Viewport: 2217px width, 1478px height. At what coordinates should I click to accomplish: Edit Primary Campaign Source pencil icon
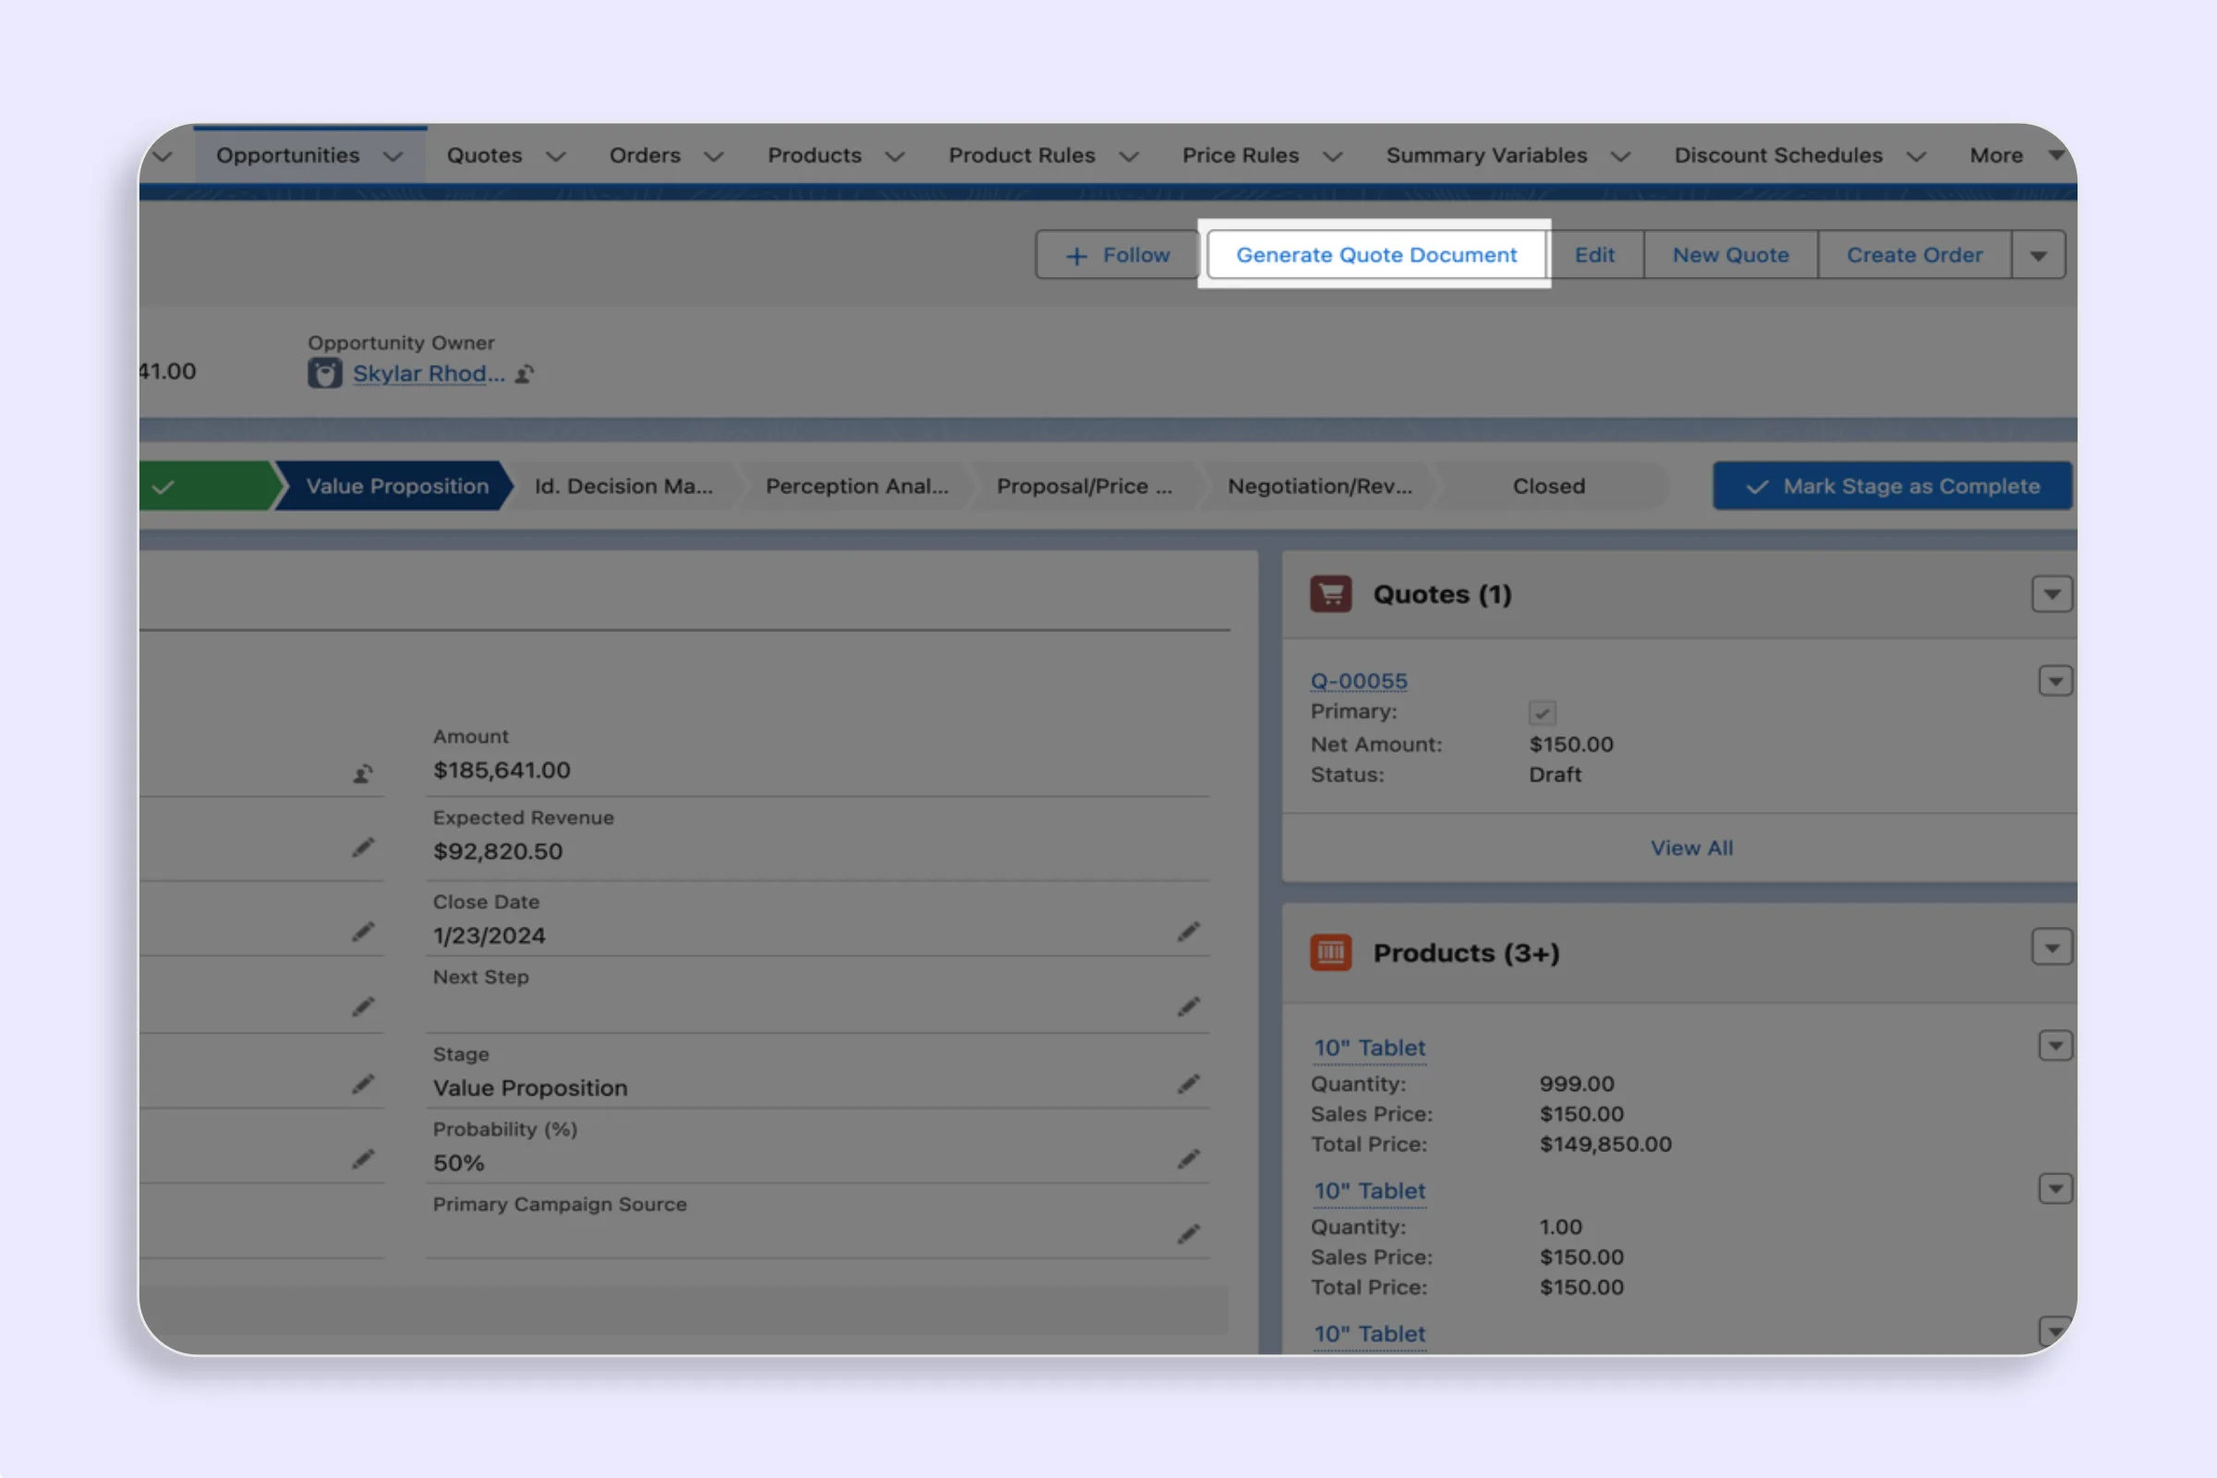[x=1188, y=1234]
